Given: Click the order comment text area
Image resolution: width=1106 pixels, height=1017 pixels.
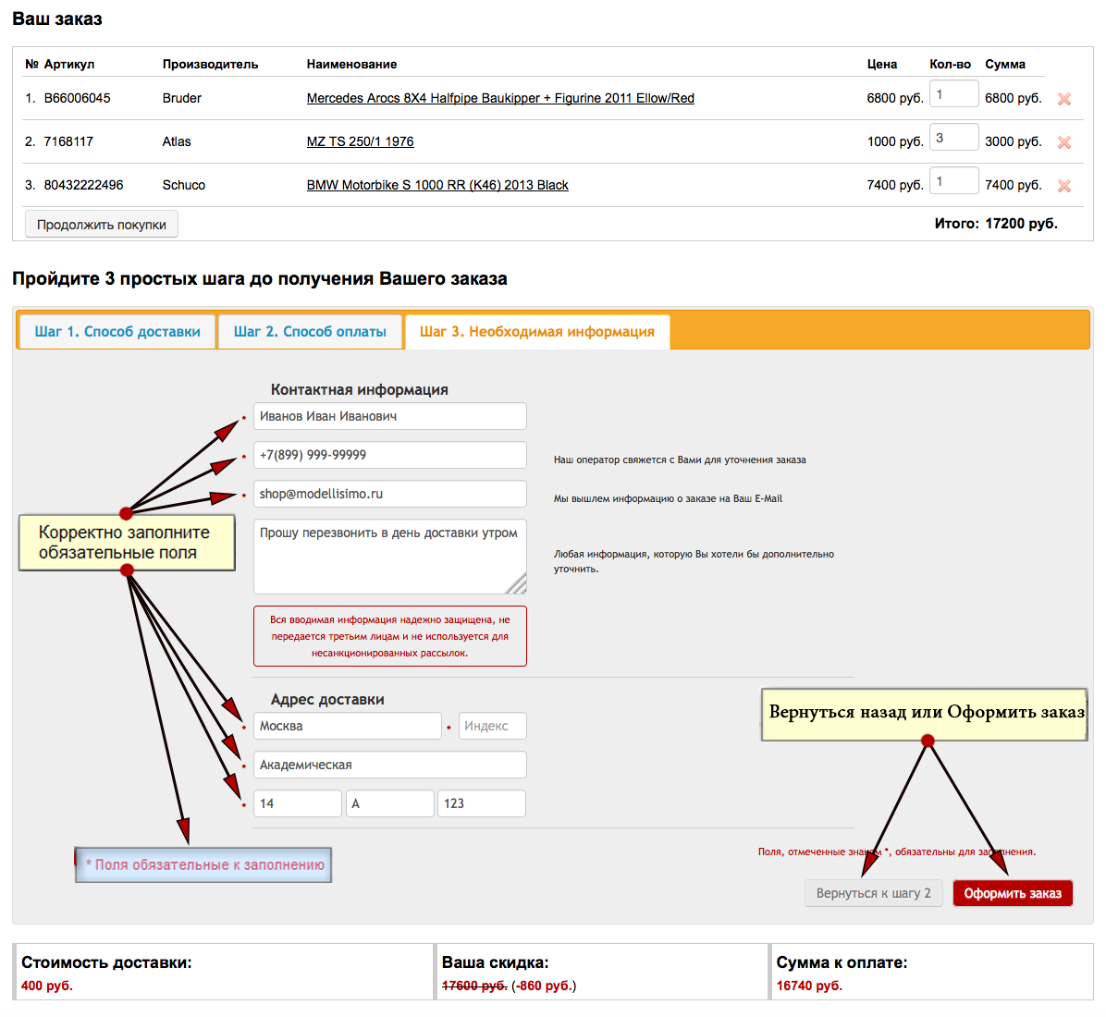Looking at the screenshot, I should (x=389, y=557).
